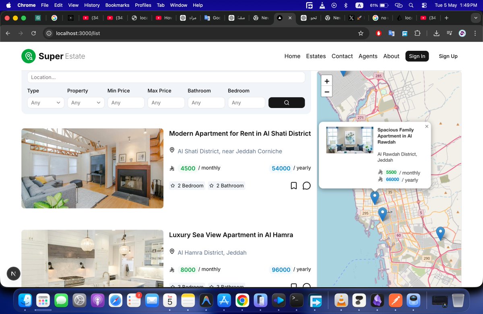Click the Max Price input field
Screen dimensions: 483x314
point(166,103)
